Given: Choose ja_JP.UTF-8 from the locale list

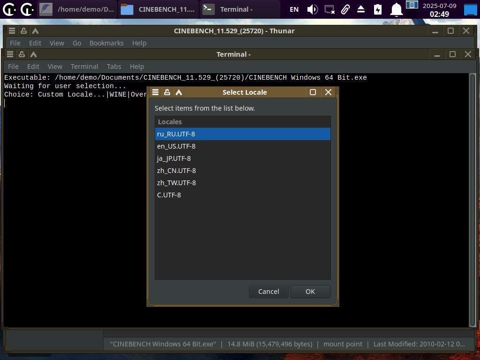Looking at the screenshot, I should pos(242,158).
